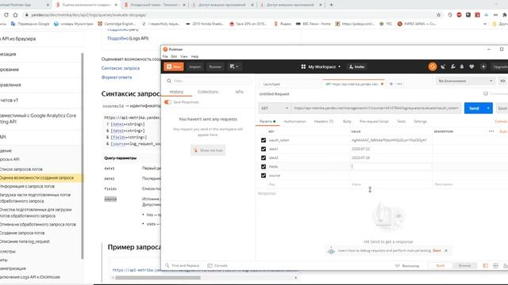Click the round plus avatar icon
Screen dimensions: 508x285
483,66
